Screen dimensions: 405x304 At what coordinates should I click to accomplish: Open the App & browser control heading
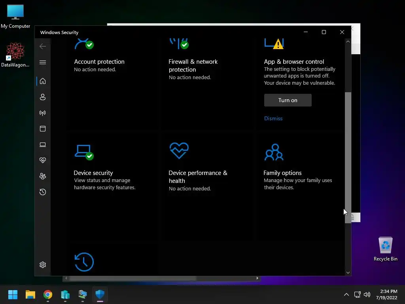[x=294, y=62]
